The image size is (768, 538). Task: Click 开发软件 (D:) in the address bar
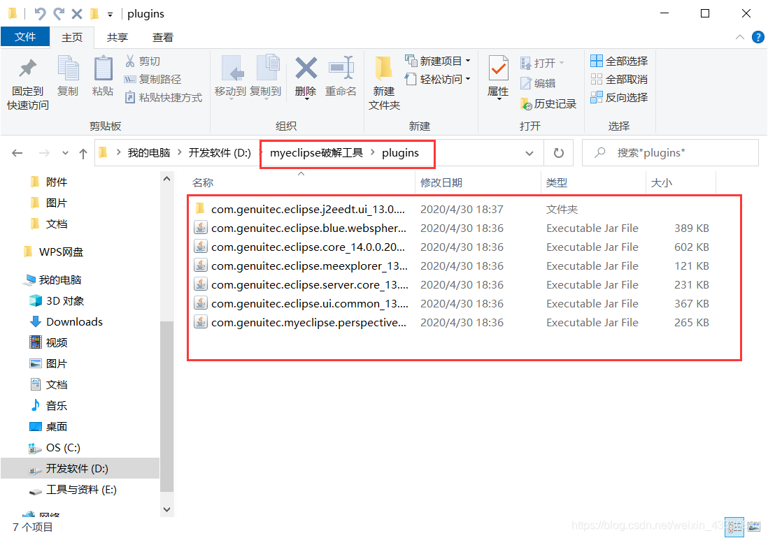[x=220, y=152]
